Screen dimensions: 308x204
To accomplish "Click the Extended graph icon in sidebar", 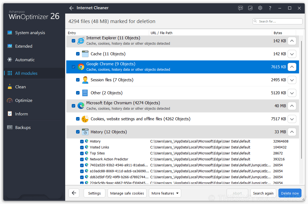I will tap(10, 46).
